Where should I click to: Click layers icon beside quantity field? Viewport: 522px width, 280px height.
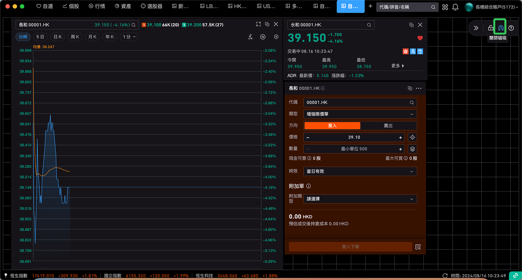click(x=412, y=149)
